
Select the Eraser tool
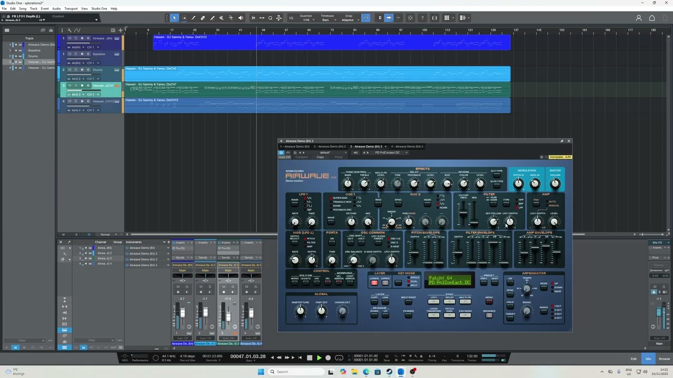coord(203,18)
